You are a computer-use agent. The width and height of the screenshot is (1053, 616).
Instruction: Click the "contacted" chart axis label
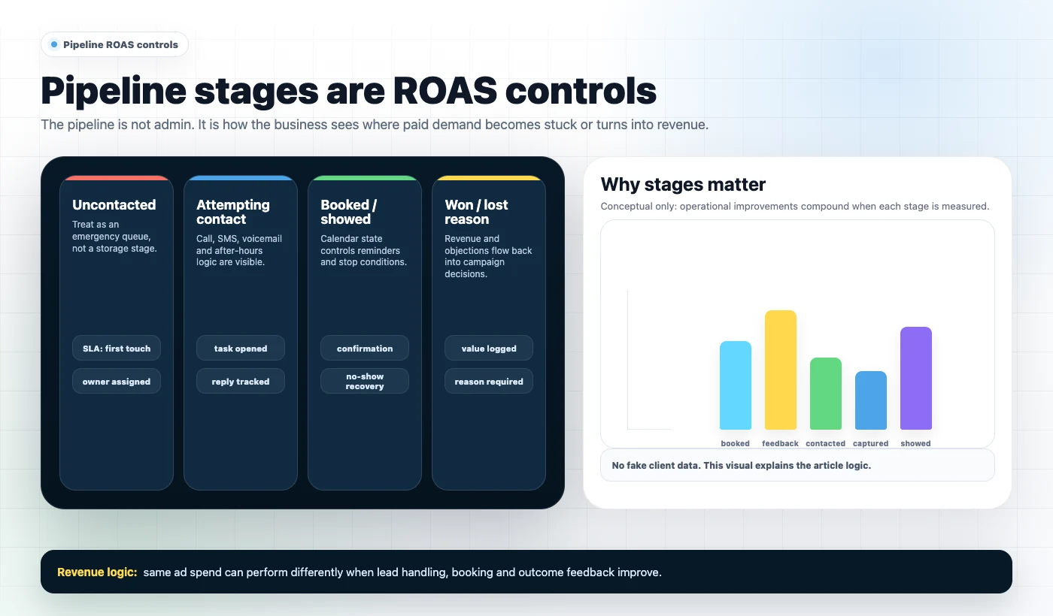coord(826,443)
